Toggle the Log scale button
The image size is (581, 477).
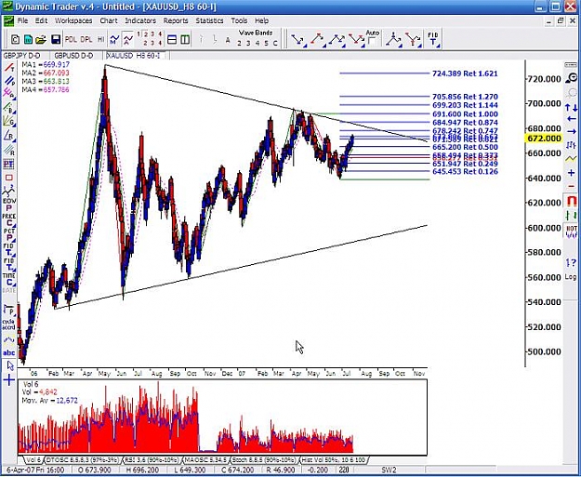click(x=571, y=277)
